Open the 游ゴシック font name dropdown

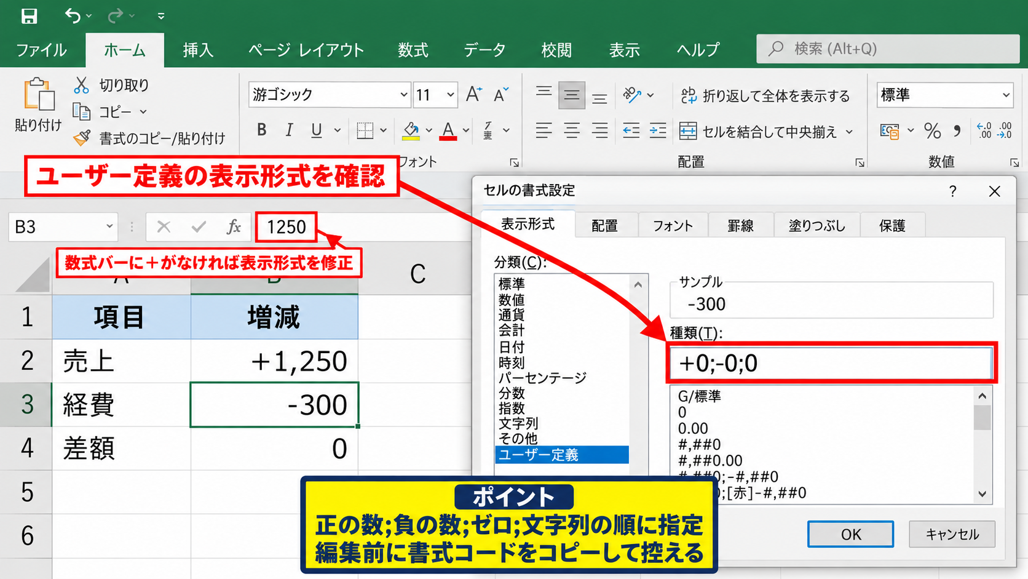(x=403, y=95)
